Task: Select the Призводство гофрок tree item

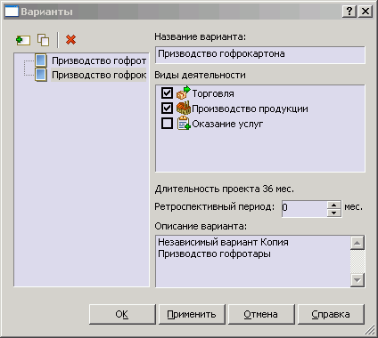Action: [x=99, y=75]
